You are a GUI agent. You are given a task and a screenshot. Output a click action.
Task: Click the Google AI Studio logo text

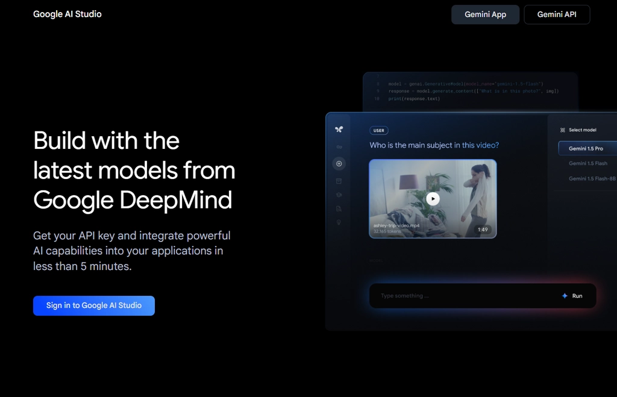pos(67,14)
